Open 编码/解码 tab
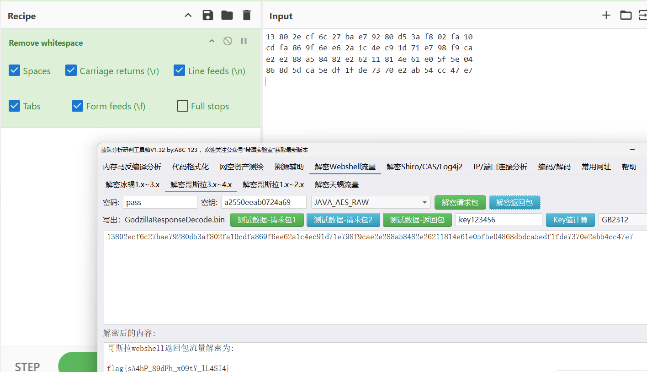Viewport: 647px width, 372px height. [x=554, y=167]
